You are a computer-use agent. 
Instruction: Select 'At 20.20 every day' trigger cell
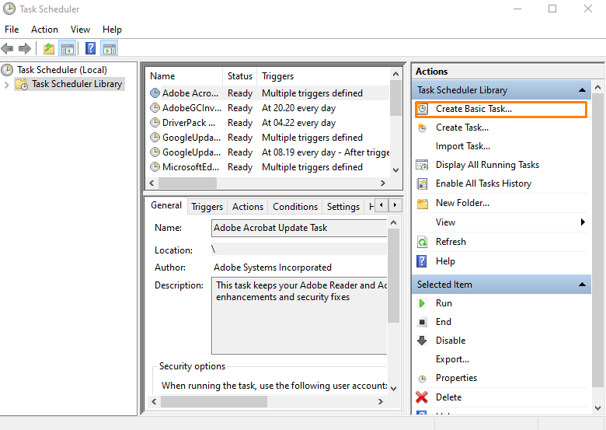[299, 108]
